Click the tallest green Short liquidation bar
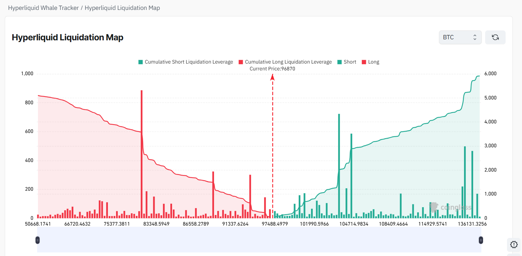The image size is (522, 256). [339, 166]
